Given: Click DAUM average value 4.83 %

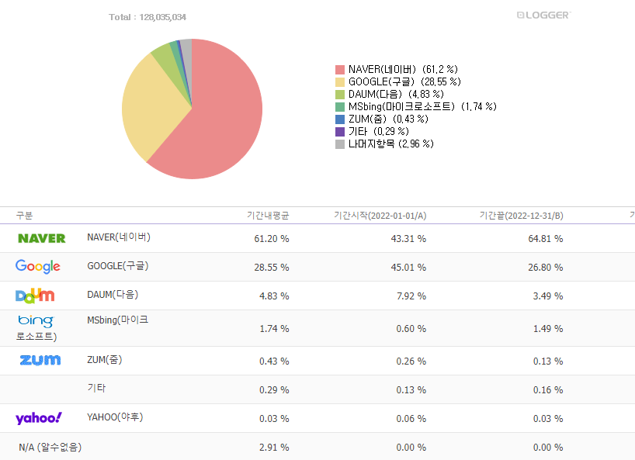Looking at the screenshot, I should (274, 296).
